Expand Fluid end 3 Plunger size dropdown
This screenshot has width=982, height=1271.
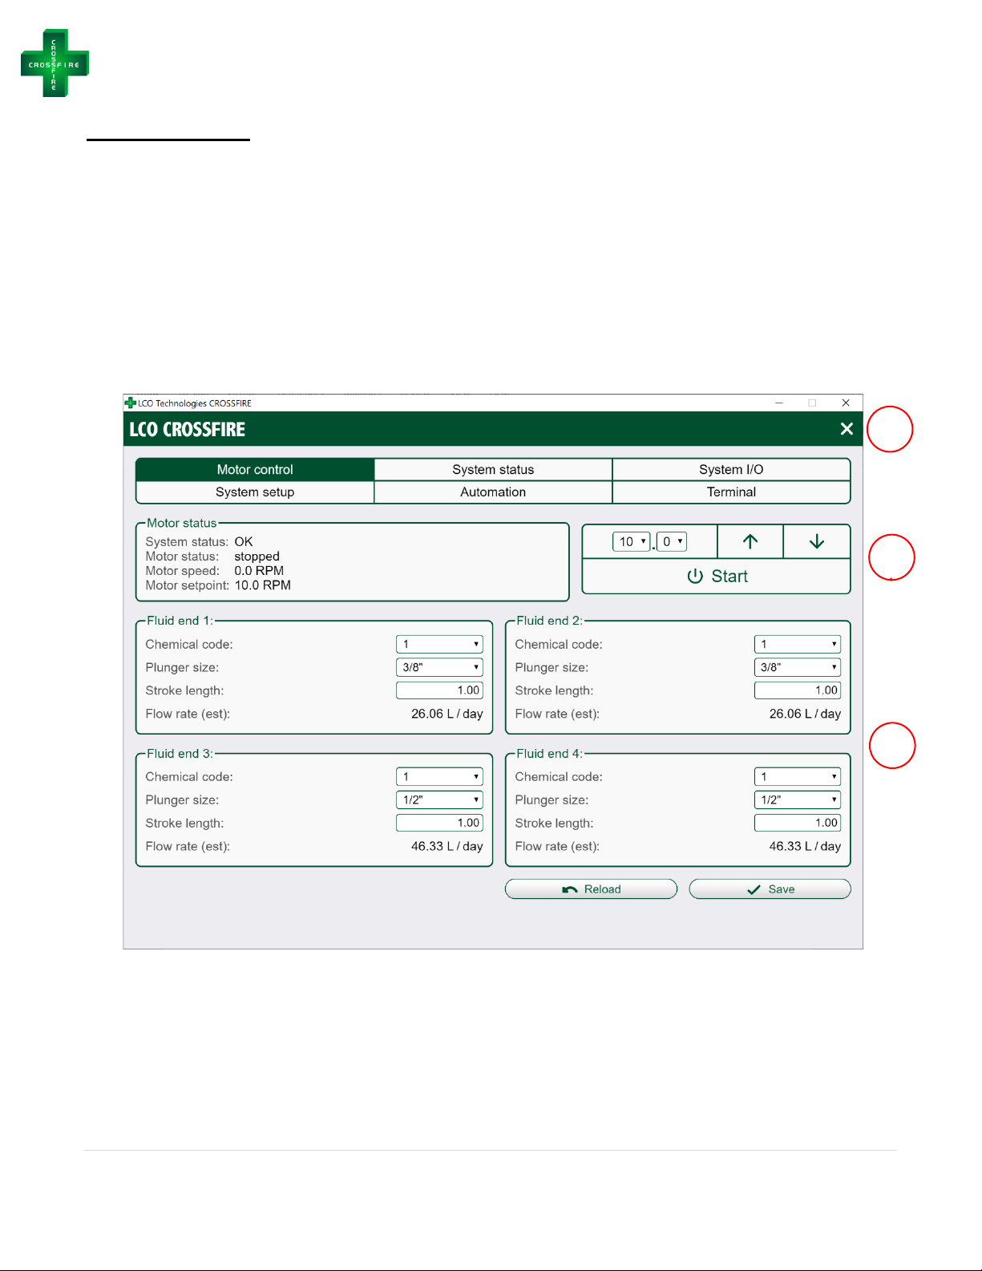pos(439,800)
